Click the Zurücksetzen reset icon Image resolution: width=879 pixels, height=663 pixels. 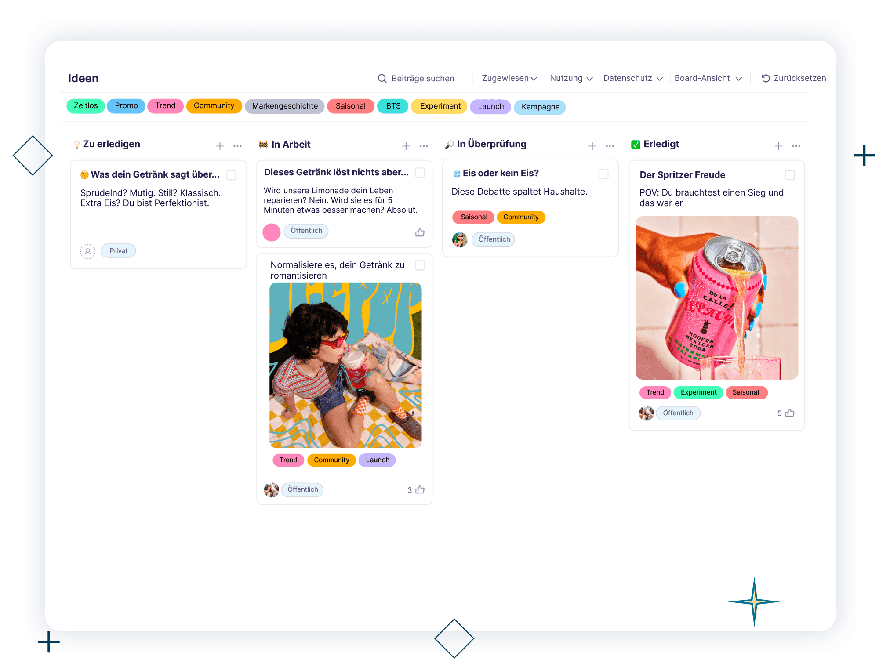[x=766, y=78]
